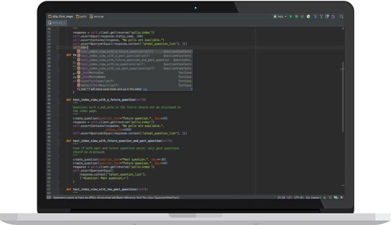Switch to the tests.py editor tab
The width and height of the screenshot is (391, 225).
pos(56,23)
